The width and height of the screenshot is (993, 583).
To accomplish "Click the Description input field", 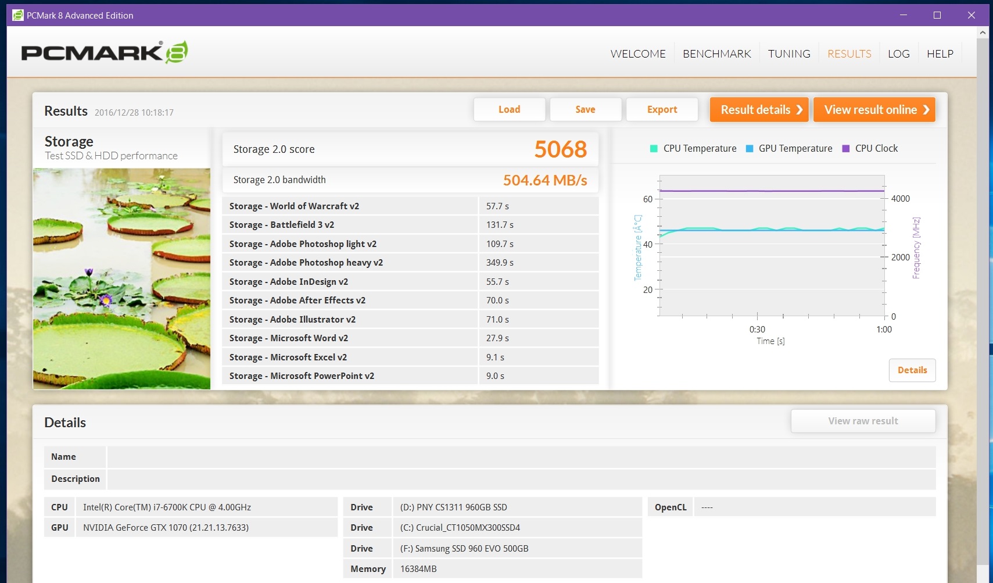I will pyautogui.click(x=521, y=479).
